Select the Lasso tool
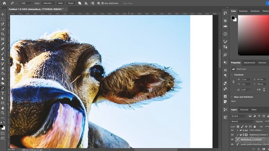Image resolution: width=269 pixels, height=151 pixels. pos(3,24)
